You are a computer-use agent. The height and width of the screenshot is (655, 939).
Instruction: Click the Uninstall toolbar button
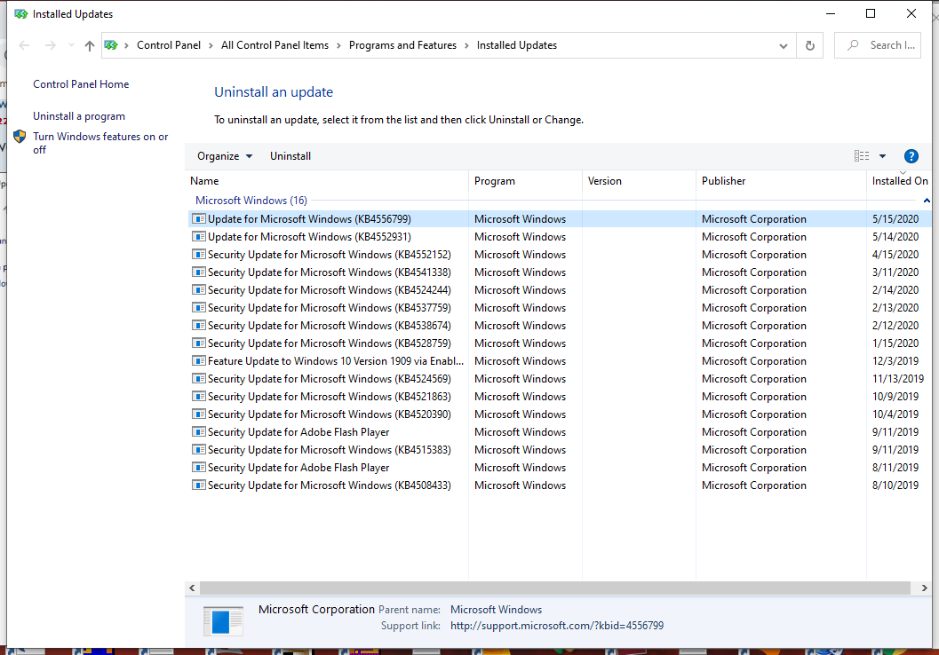(x=290, y=156)
